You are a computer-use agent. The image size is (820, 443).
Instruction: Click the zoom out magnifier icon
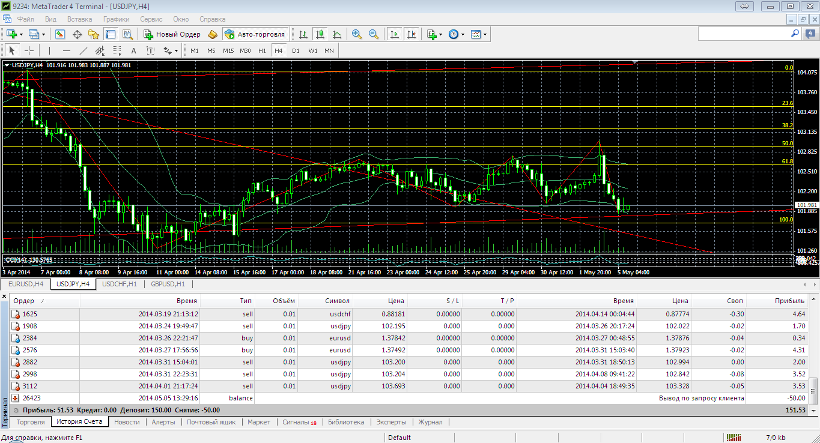pos(374,34)
